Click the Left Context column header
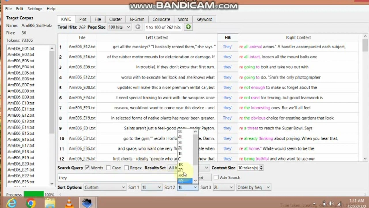Viewport: 369px width, 208px height. tap(157, 38)
